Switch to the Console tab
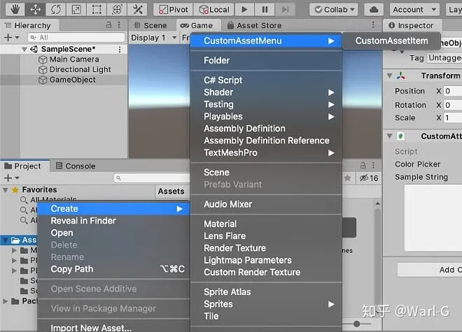462x332 pixels. click(x=76, y=166)
